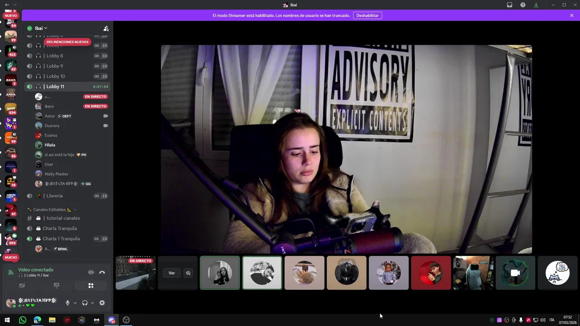Click the connection signal icon
The width and height of the screenshot is (580, 326).
(11, 272)
